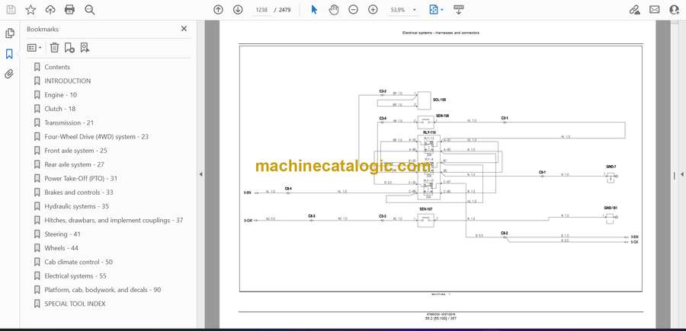This screenshot has height=331, width=686.
Task: Open the SPECIAL TOOL INDEX bookmark
Action: pos(75,304)
